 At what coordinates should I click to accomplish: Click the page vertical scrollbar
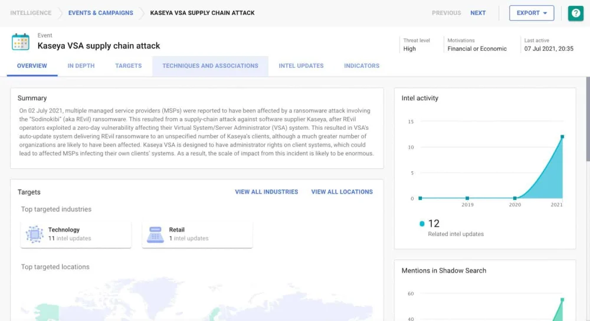(x=588, y=119)
